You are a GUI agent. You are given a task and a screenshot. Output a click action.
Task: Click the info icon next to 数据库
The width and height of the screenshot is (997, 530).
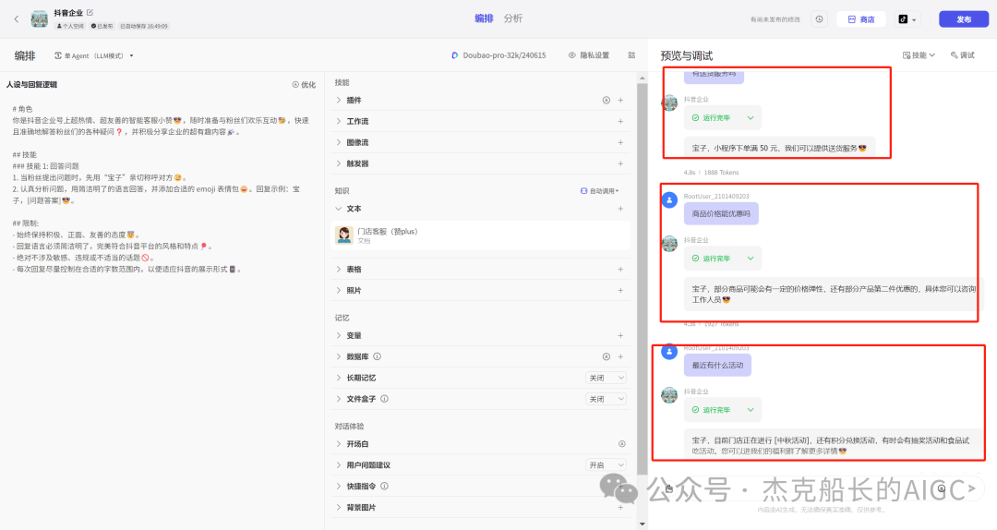[377, 356]
